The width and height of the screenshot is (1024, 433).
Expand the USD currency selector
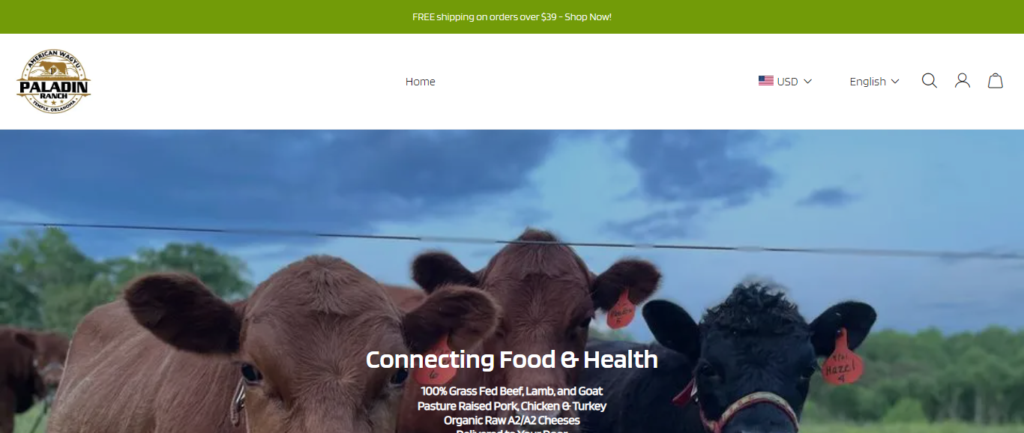(x=785, y=81)
